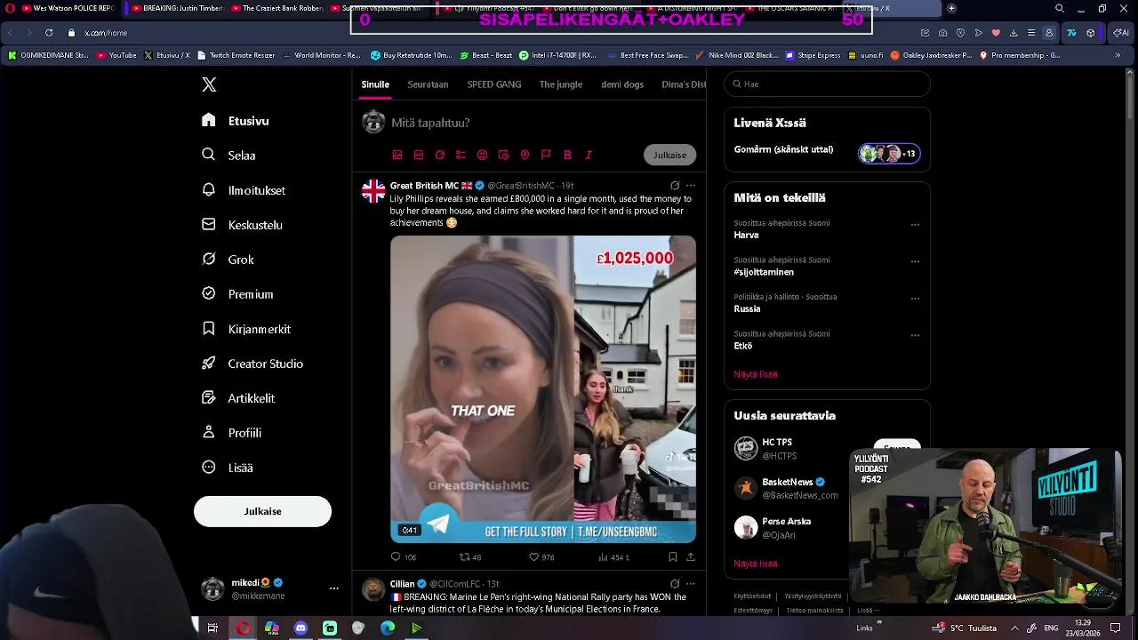This screenshot has width=1138, height=640.
Task: Open the notification center in taskbar
Action: [1116, 628]
